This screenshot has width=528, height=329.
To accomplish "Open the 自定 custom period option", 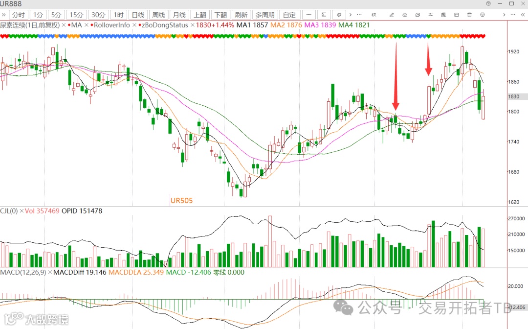I will 289,15.
